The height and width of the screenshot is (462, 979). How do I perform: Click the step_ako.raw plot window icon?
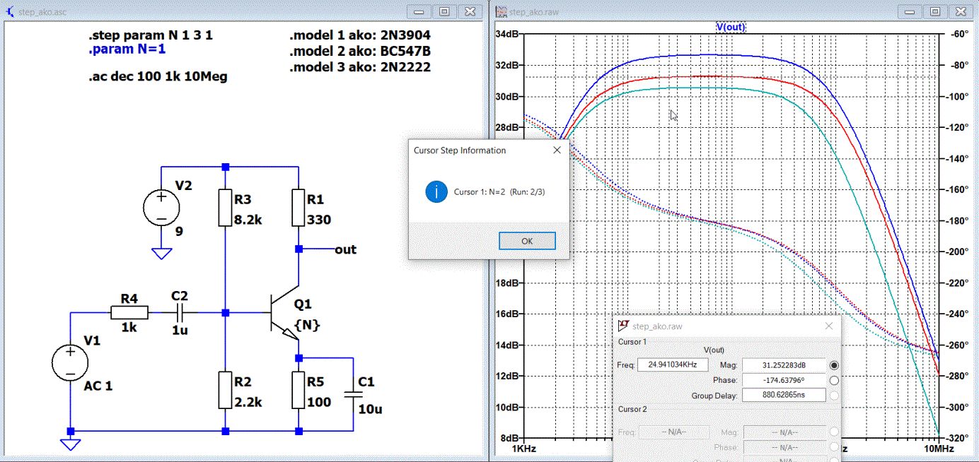pos(502,11)
